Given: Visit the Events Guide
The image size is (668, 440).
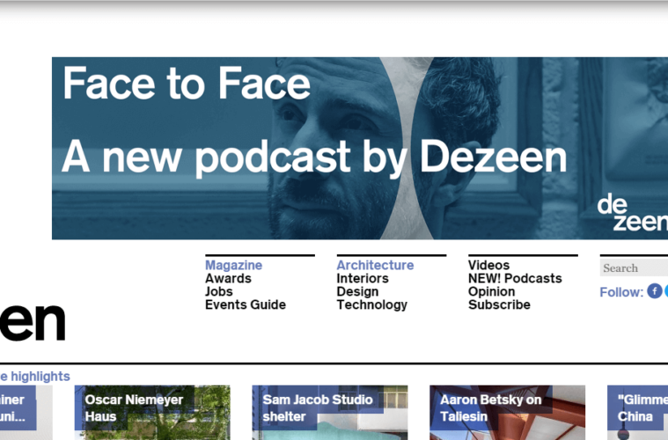Looking at the screenshot, I should pos(246,304).
